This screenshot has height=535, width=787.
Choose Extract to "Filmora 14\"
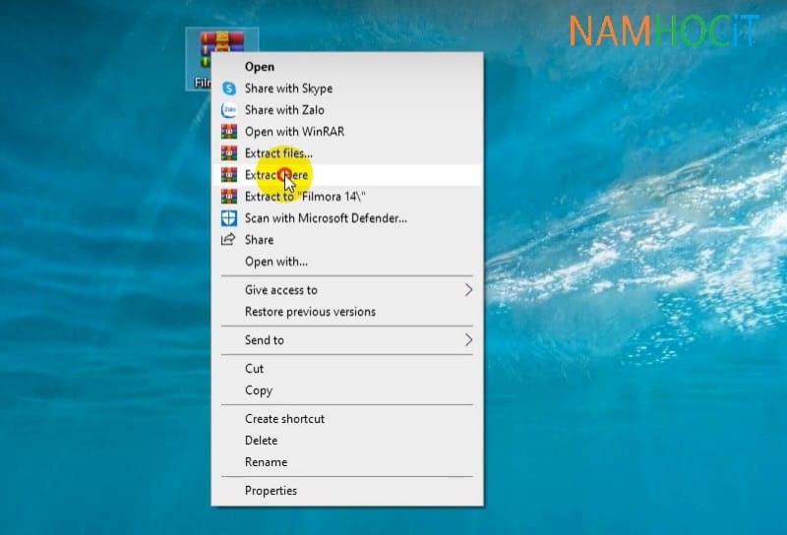click(347, 197)
